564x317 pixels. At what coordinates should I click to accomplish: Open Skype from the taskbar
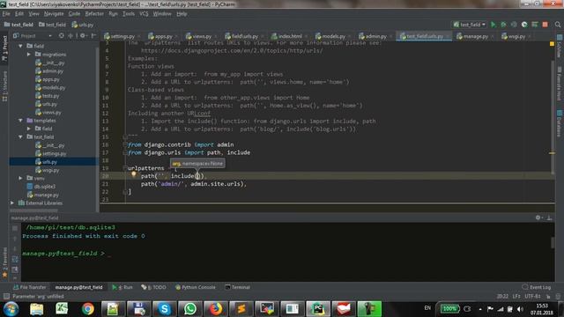pos(165,309)
